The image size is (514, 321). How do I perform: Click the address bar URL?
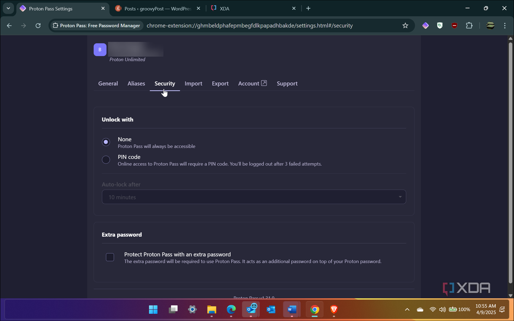pos(250,25)
